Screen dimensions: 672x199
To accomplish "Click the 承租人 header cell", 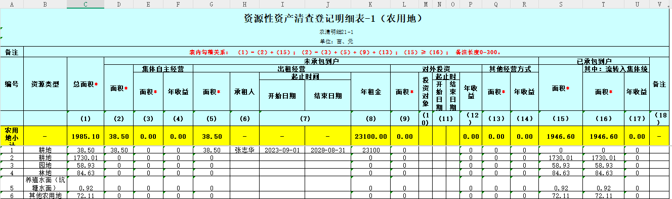I will (244, 92).
